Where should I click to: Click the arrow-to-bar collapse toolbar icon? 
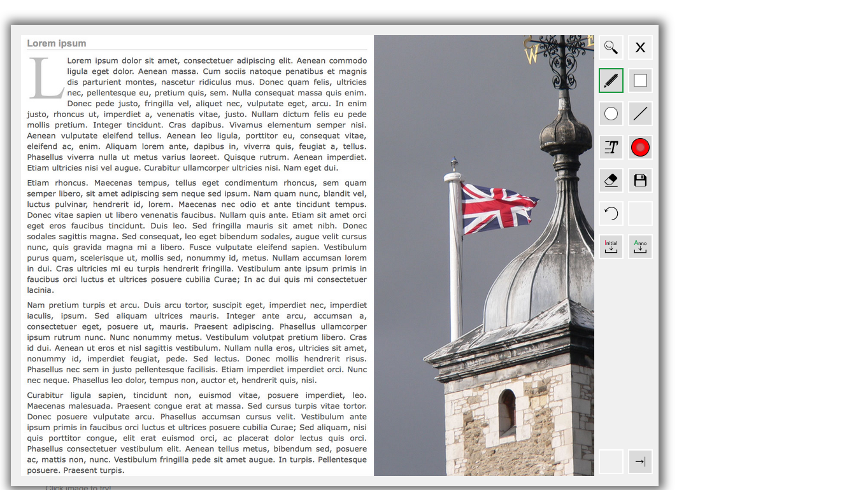tap(640, 461)
